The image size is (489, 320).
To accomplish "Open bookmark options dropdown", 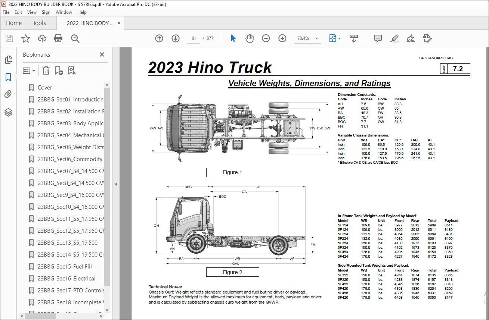I will 29,70.
